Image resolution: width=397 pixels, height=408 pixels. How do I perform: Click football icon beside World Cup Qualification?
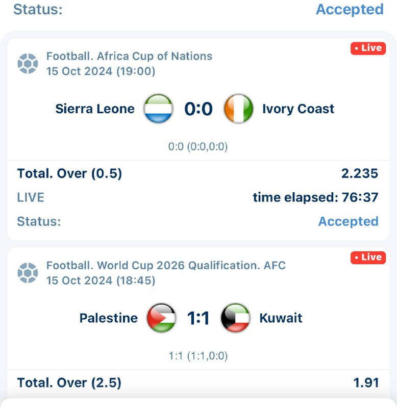click(x=28, y=273)
